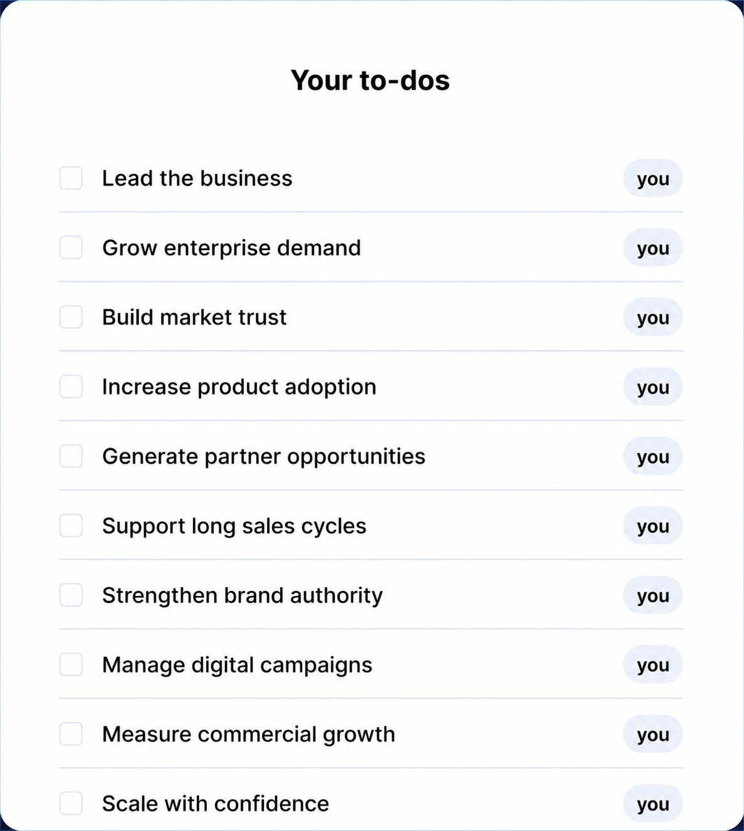Click the 'you' tag on Scale with confidence
This screenshot has width=744, height=831.
[x=652, y=803]
